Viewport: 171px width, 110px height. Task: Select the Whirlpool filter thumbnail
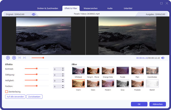(78, 71)
